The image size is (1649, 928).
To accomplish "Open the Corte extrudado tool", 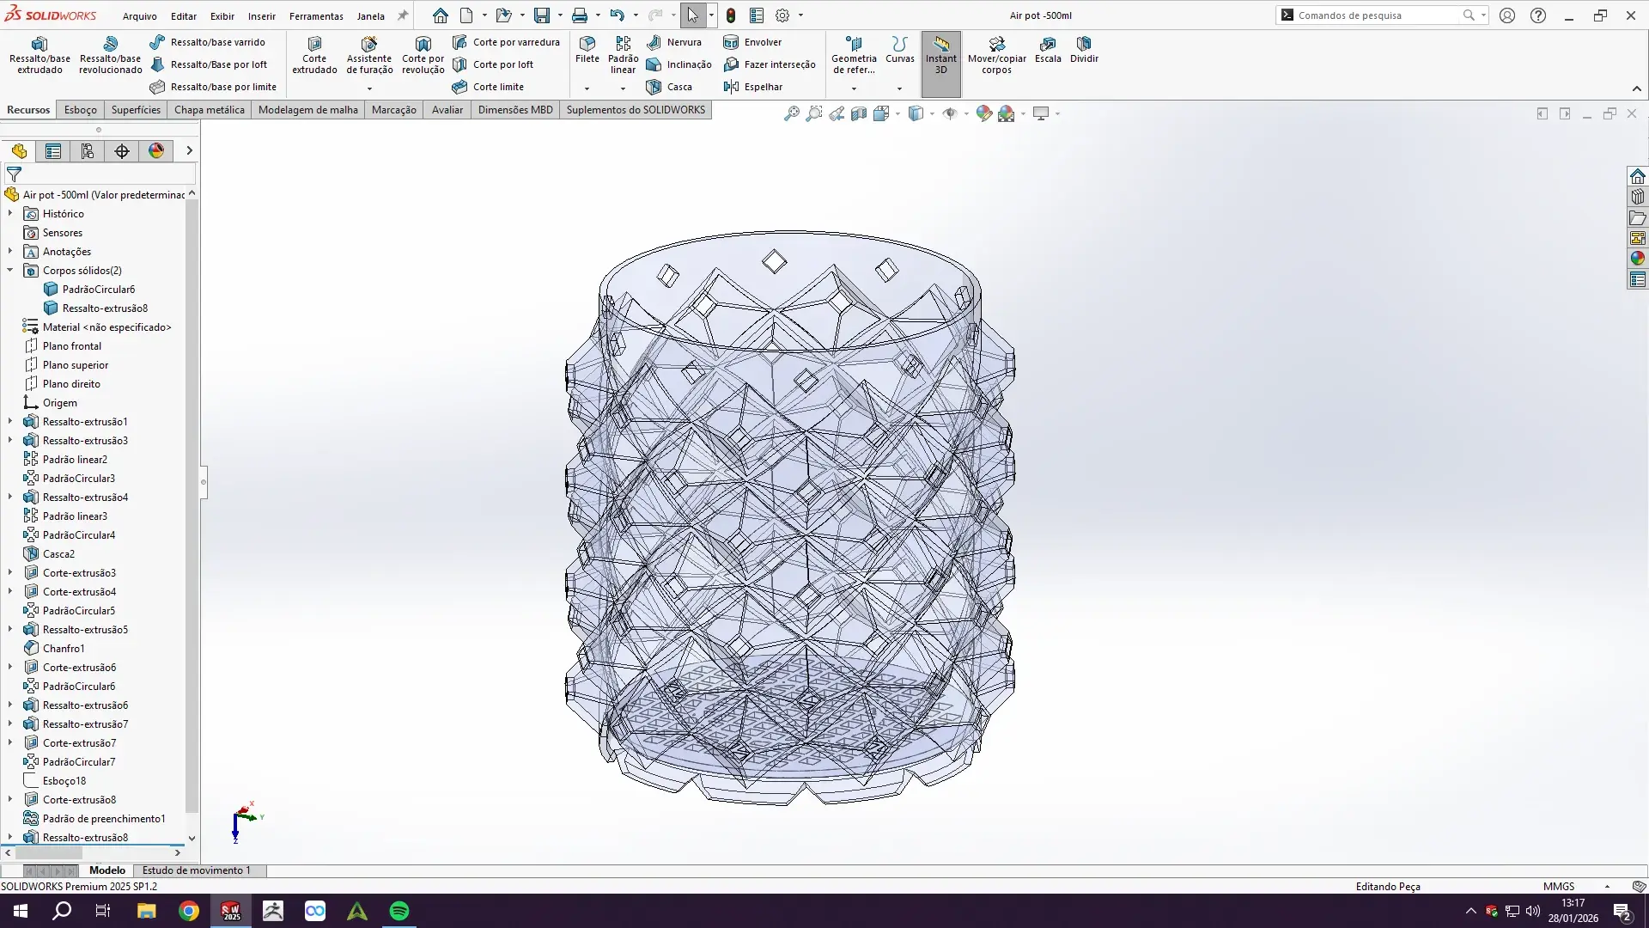I will tap(314, 55).
